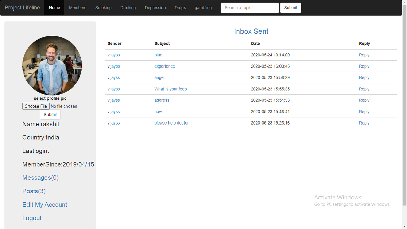Click sender vijayss in 'What is your fees' row
The image size is (407, 229).
(x=114, y=89)
